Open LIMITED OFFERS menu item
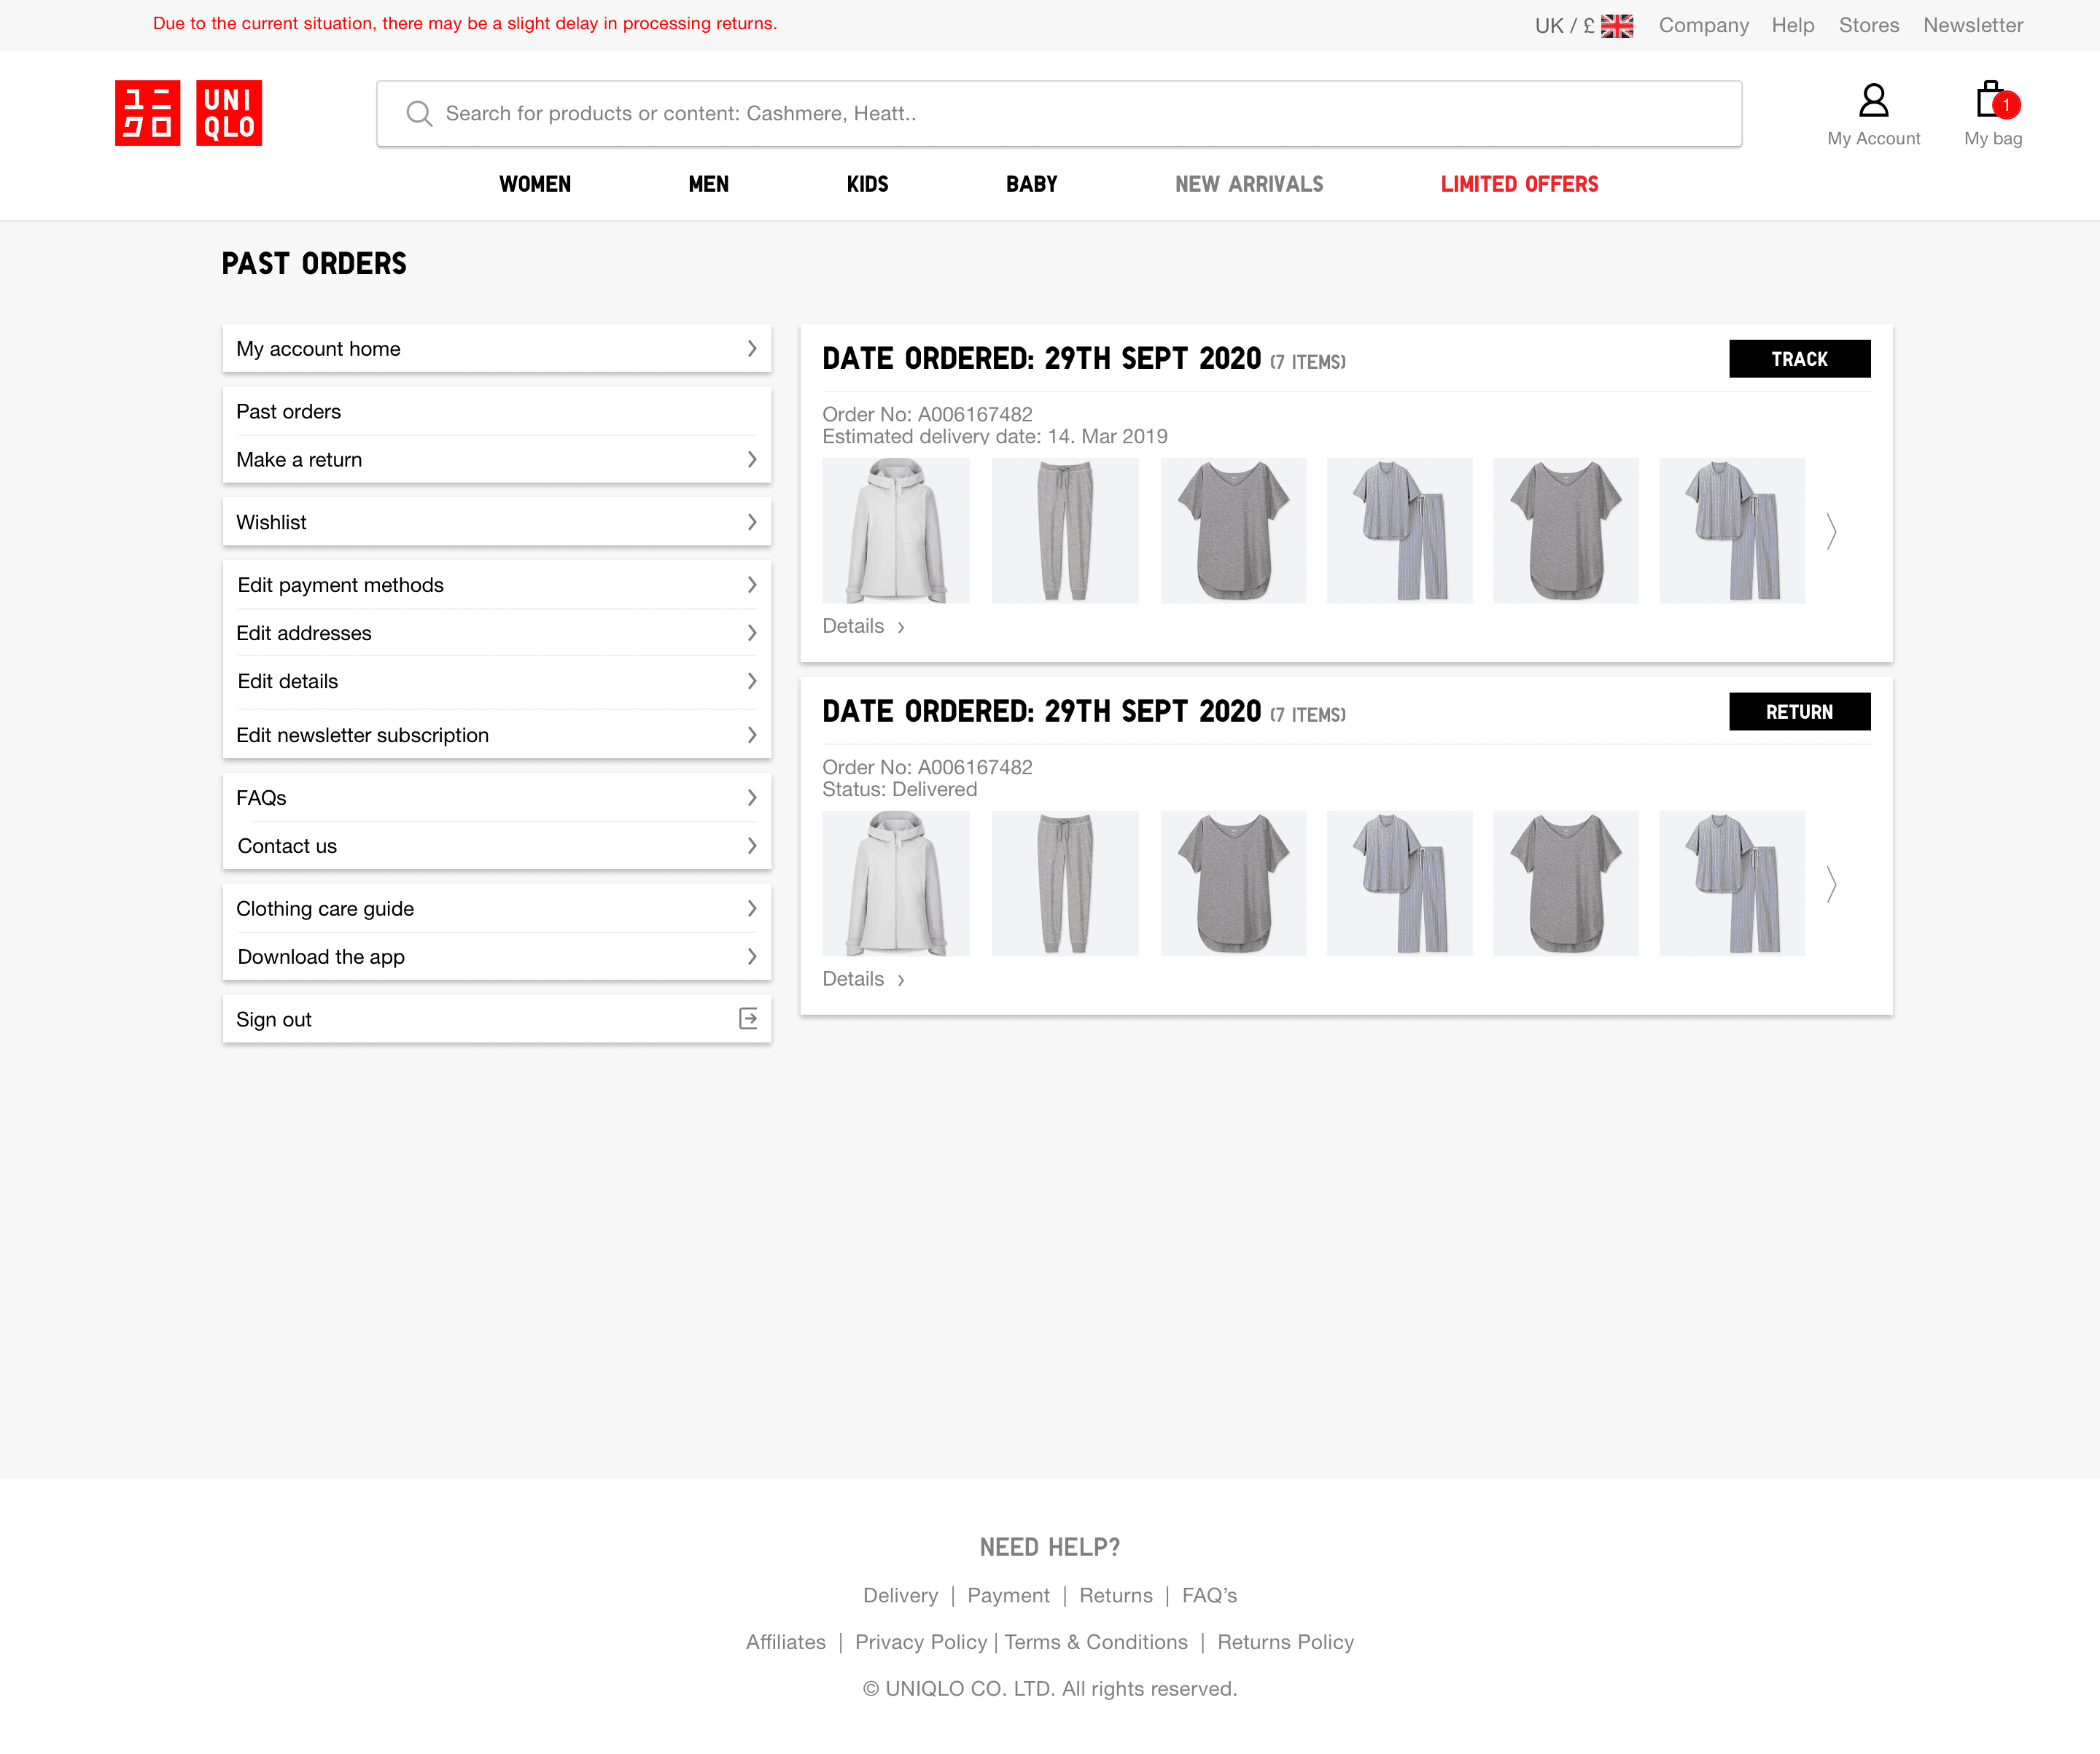2100x1754 pixels. click(x=1519, y=184)
